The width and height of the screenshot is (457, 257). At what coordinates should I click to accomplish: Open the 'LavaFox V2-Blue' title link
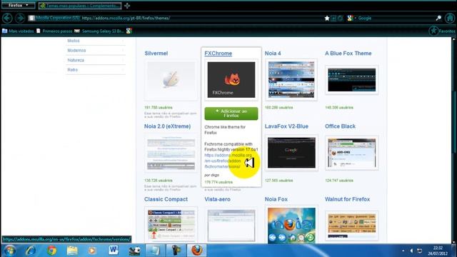tap(286, 126)
